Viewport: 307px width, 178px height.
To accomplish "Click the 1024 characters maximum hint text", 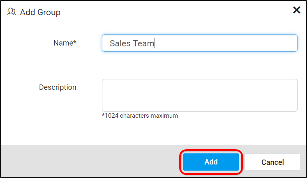I will (140, 116).
